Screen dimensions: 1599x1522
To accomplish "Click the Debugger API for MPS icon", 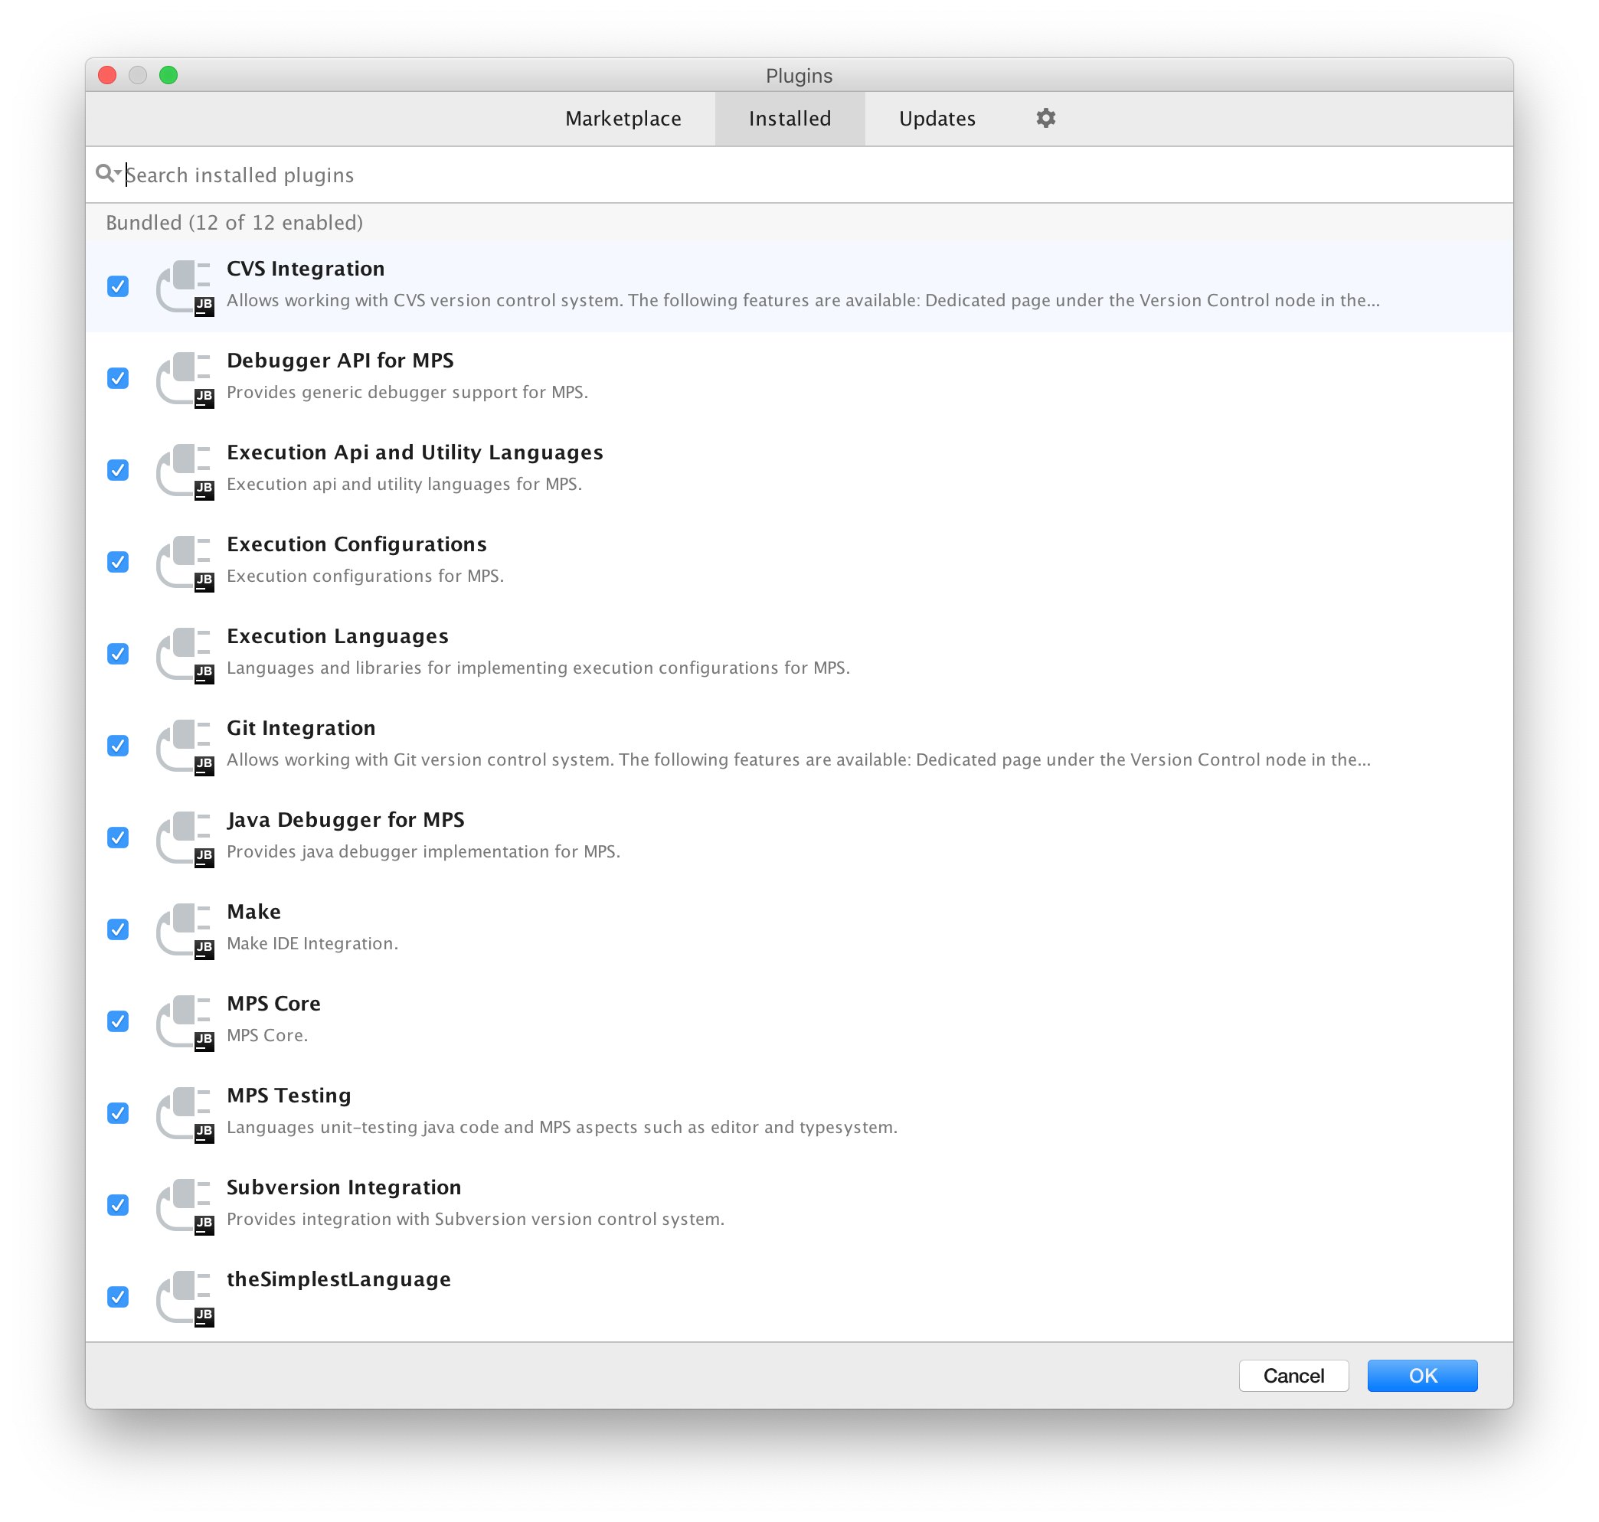I will [x=185, y=377].
